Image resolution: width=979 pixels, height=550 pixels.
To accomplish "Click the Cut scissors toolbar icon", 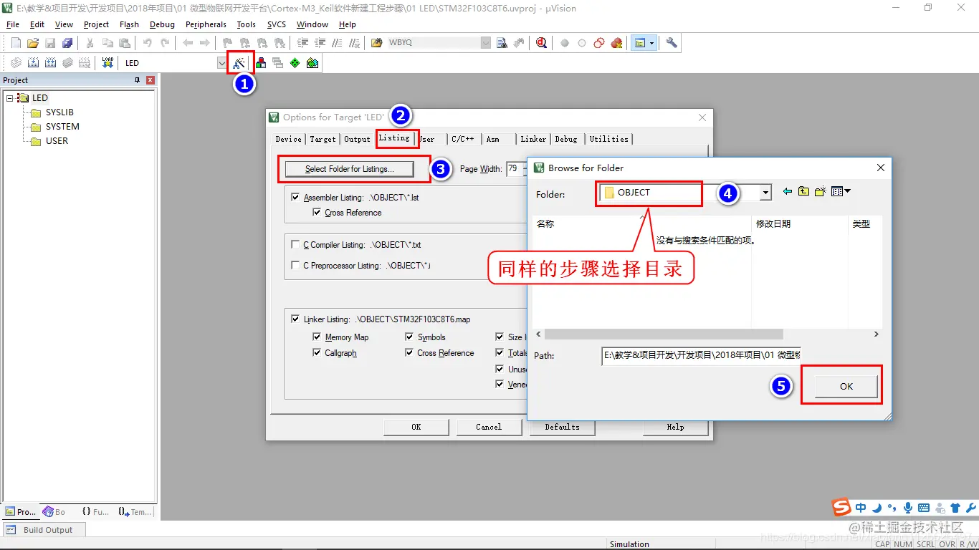I will click(90, 43).
